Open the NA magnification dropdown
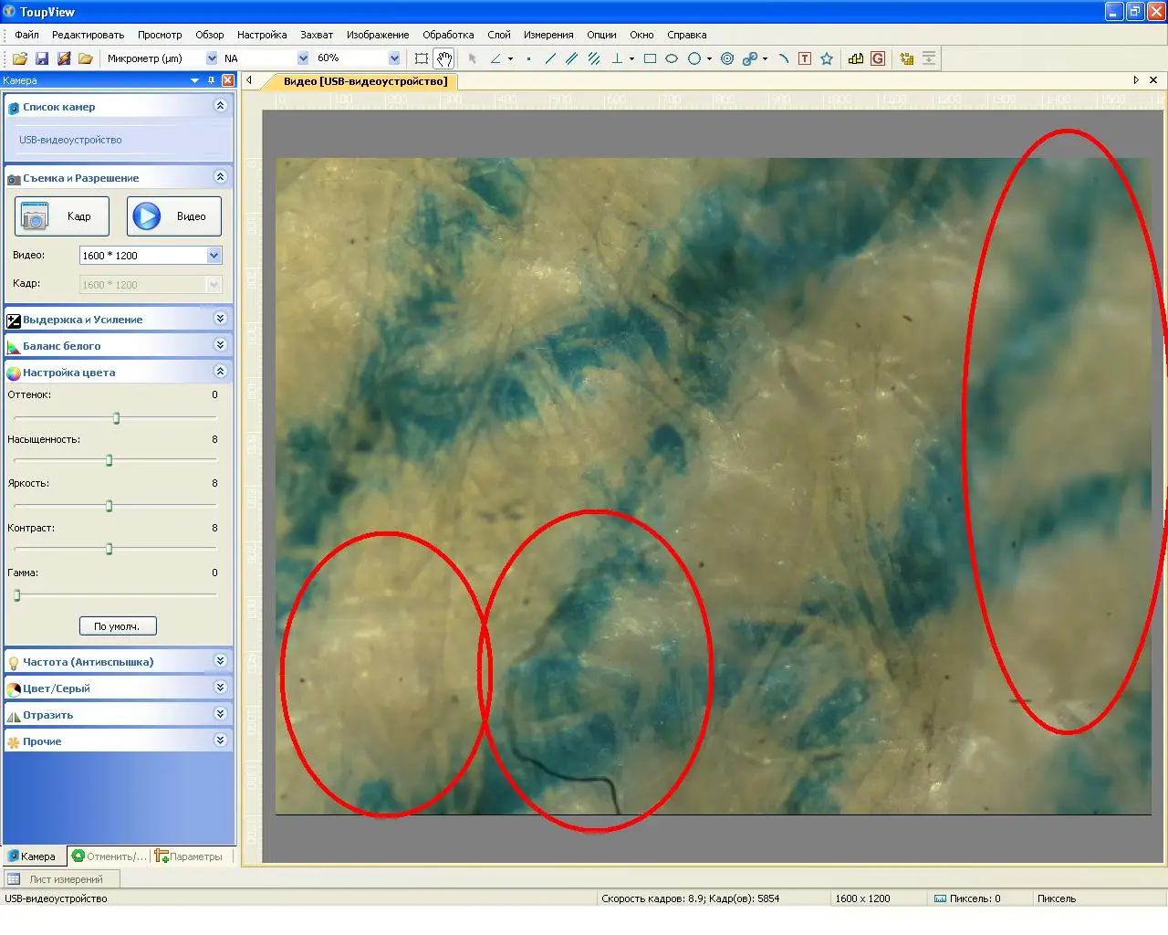 (303, 58)
